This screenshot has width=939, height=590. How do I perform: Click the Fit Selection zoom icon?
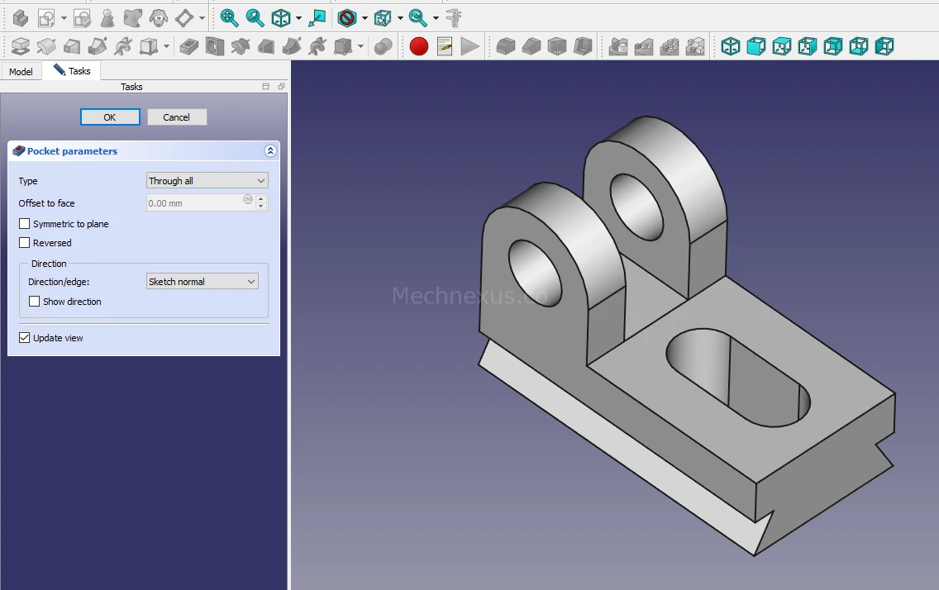255,17
